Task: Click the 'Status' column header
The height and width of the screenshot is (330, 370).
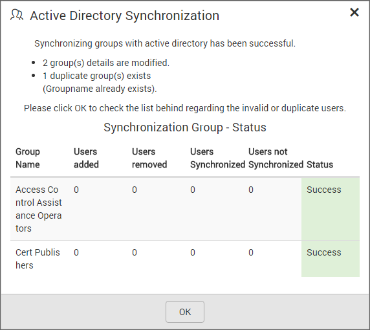Action: point(320,164)
